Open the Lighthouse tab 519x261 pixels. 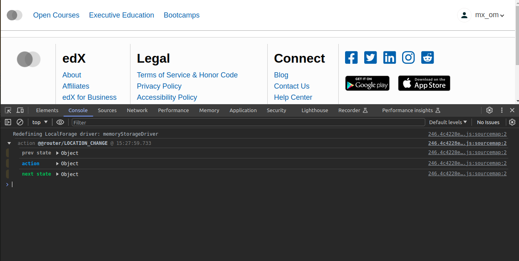coord(315,110)
